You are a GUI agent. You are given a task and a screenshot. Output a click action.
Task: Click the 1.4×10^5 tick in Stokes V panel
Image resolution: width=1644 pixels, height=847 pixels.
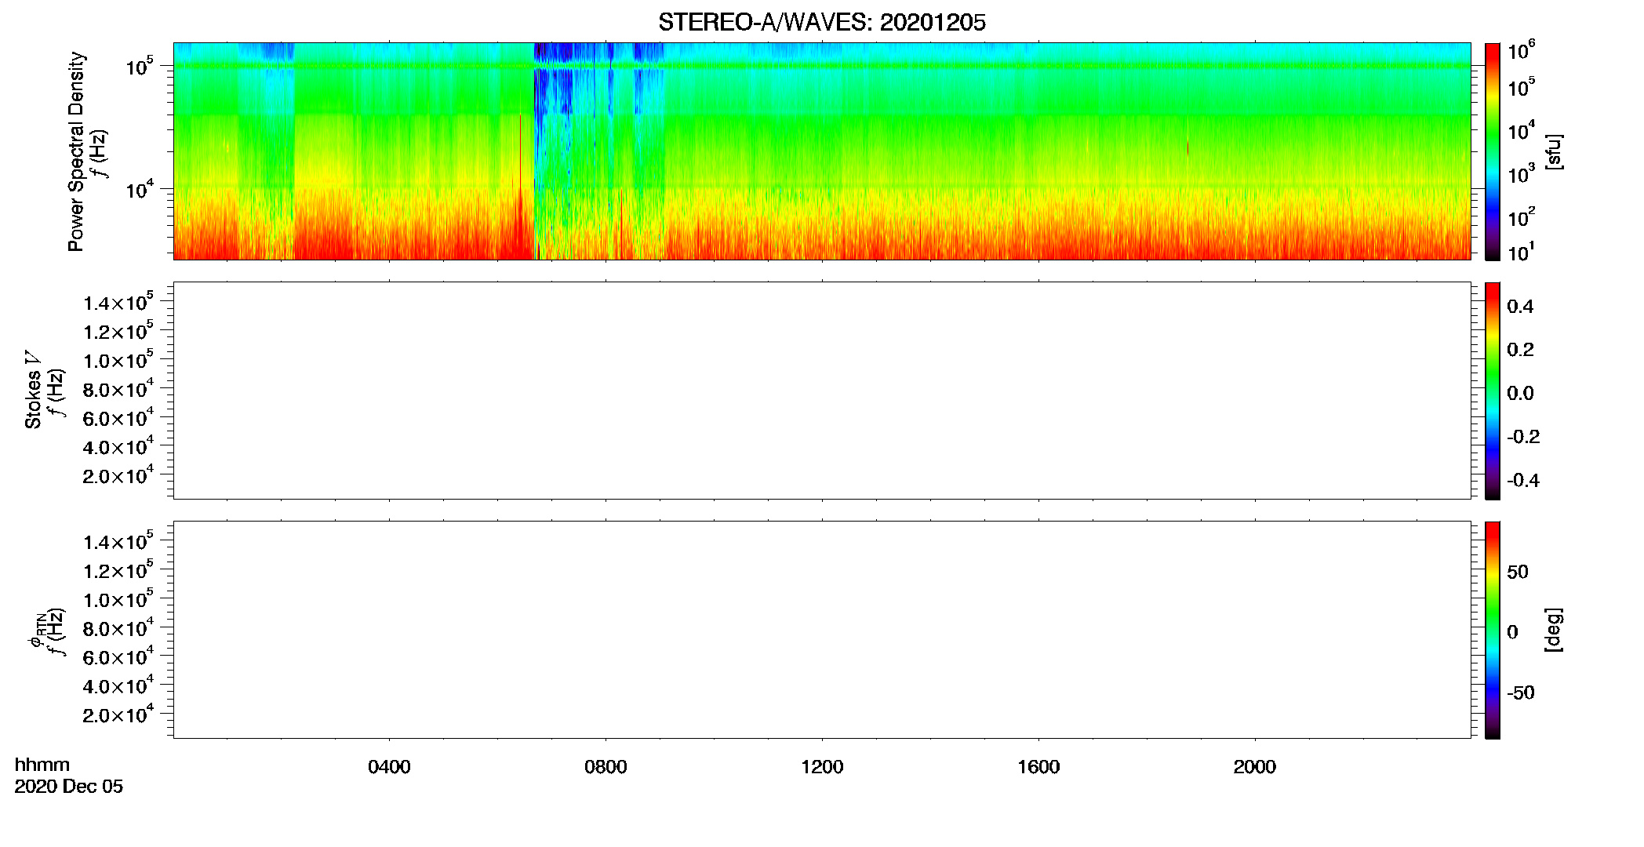click(x=118, y=302)
